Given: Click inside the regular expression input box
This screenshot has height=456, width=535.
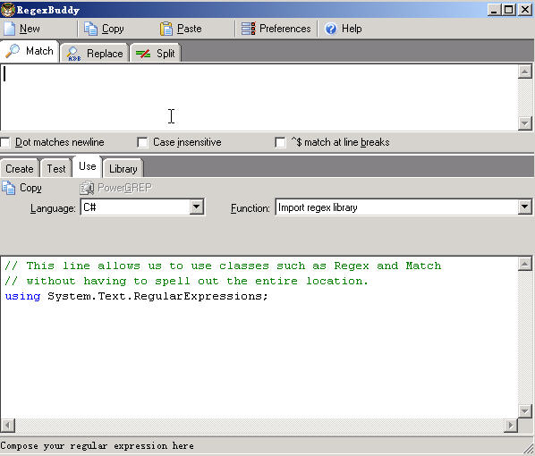Looking at the screenshot, I should point(259,97).
